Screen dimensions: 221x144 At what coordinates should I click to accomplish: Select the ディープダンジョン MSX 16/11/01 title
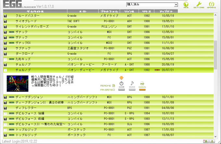(29, 97)
